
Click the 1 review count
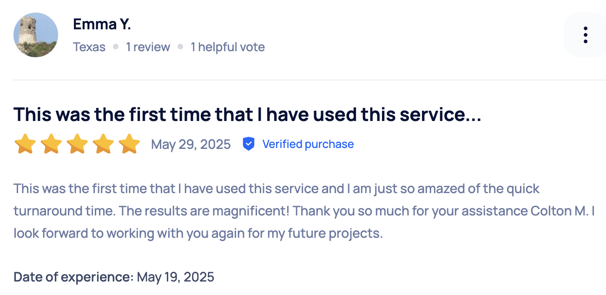point(148,47)
